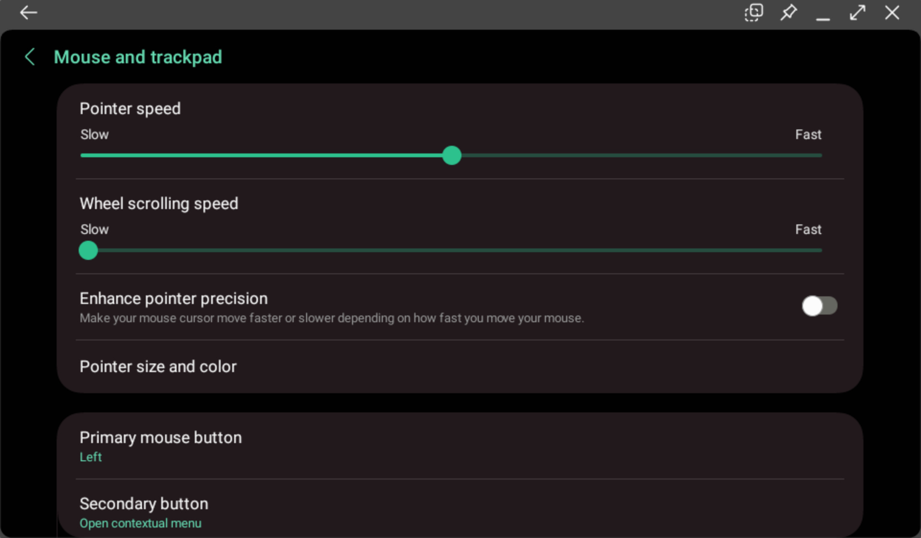Click the Open contextual menu value text

[141, 523]
